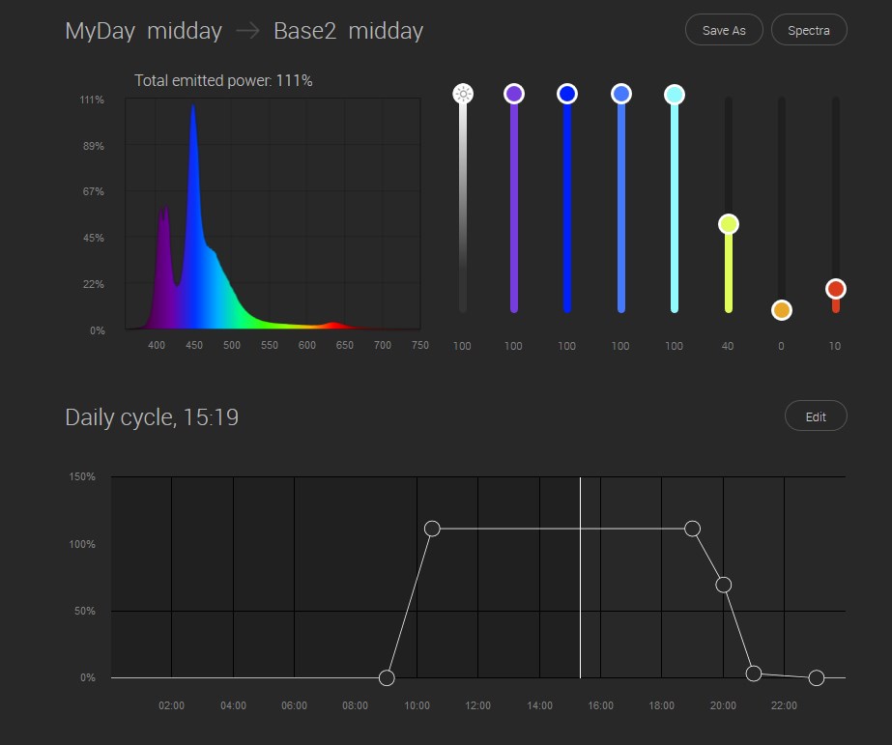
Task: Click the 20:00 cycle point near 70%
Action: point(723,585)
